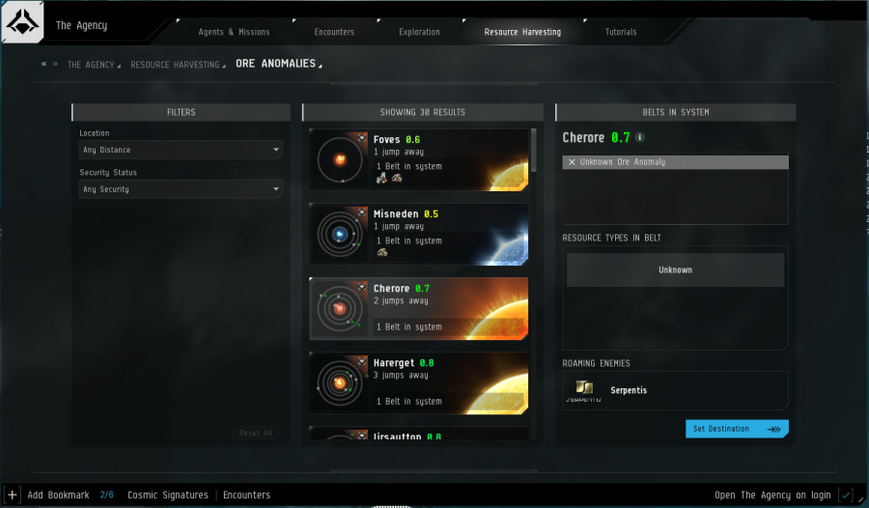Screen dimensions: 869x508
Task: Click the Foves solar system map thumbnail
Action: 340,159
